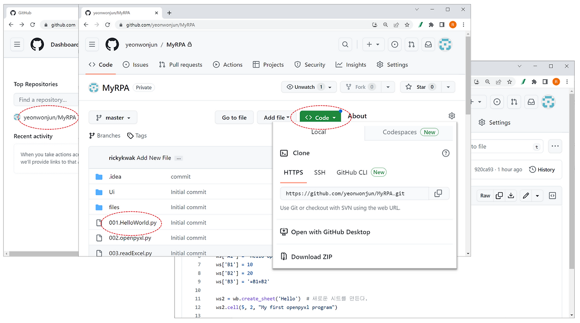
Task: Switch to the Issues repository tab
Action: coord(135,65)
